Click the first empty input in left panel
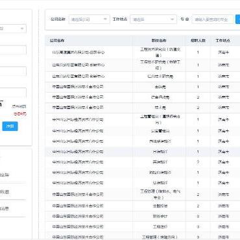 [x=12, y=50]
